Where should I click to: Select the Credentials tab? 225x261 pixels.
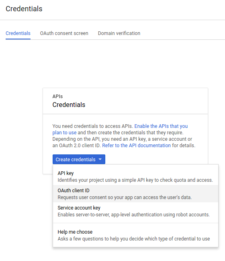18,33
